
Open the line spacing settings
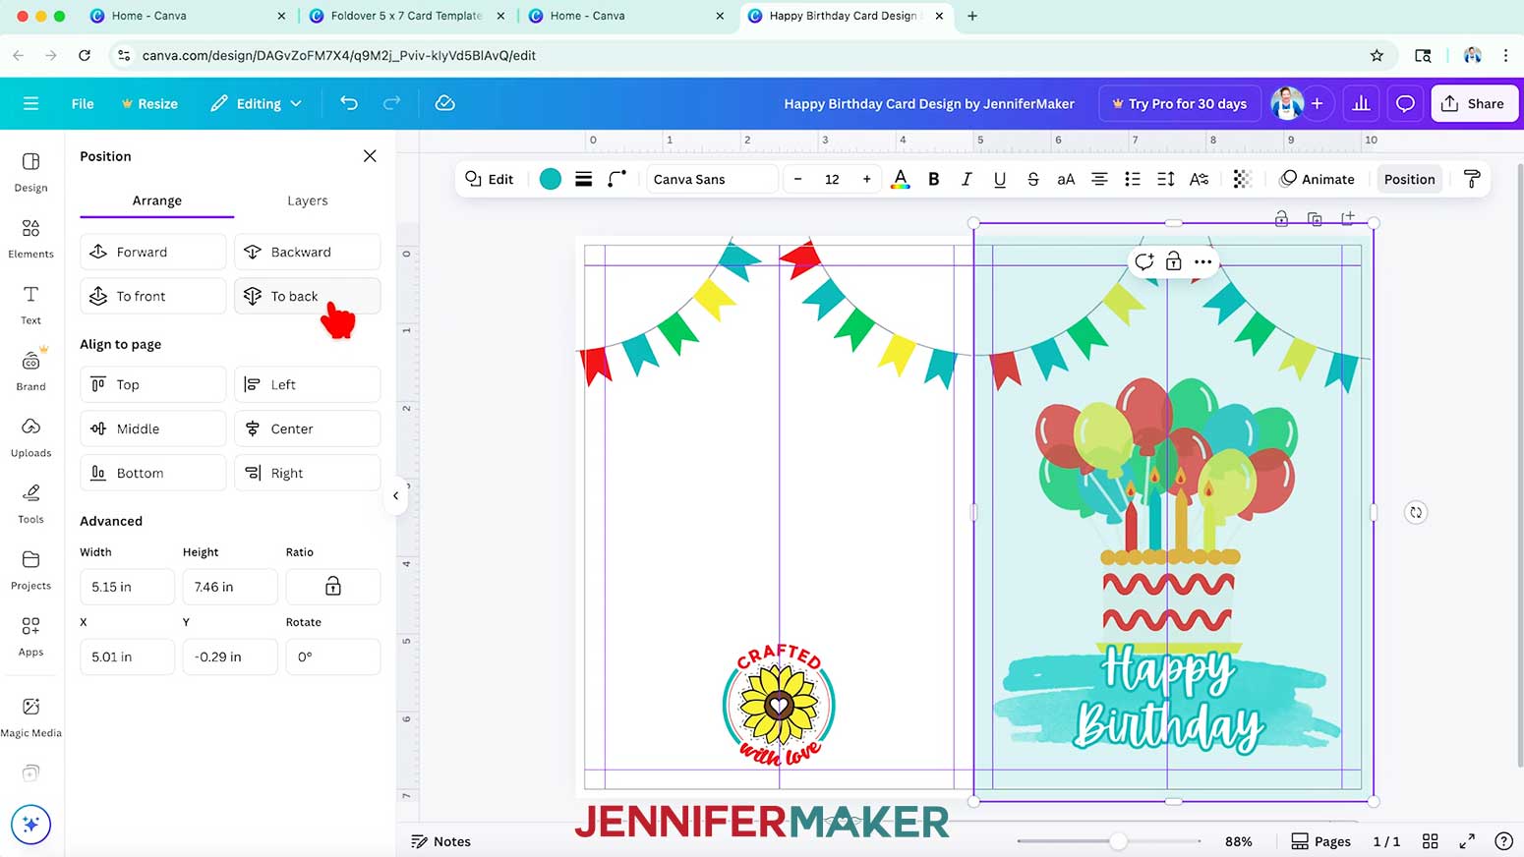click(x=1165, y=179)
